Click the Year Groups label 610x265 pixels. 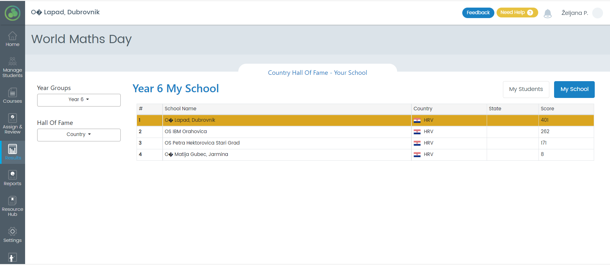coord(54,88)
